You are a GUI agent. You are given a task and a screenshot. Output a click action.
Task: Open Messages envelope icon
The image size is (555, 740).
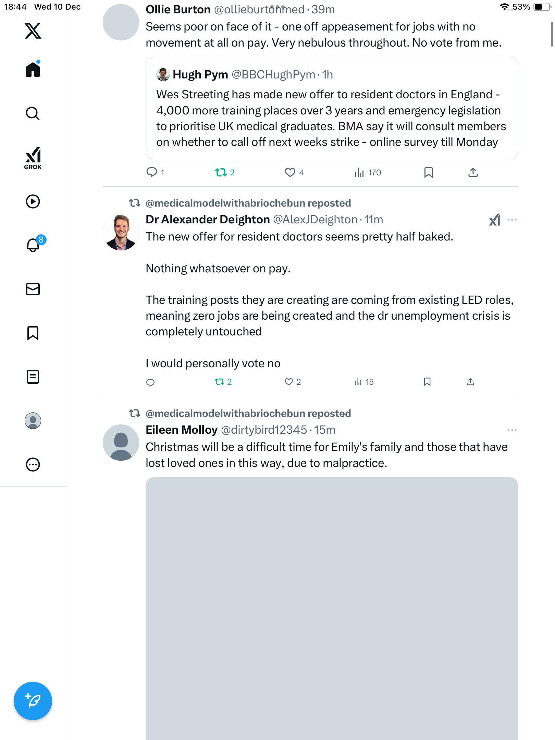click(33, 289)
